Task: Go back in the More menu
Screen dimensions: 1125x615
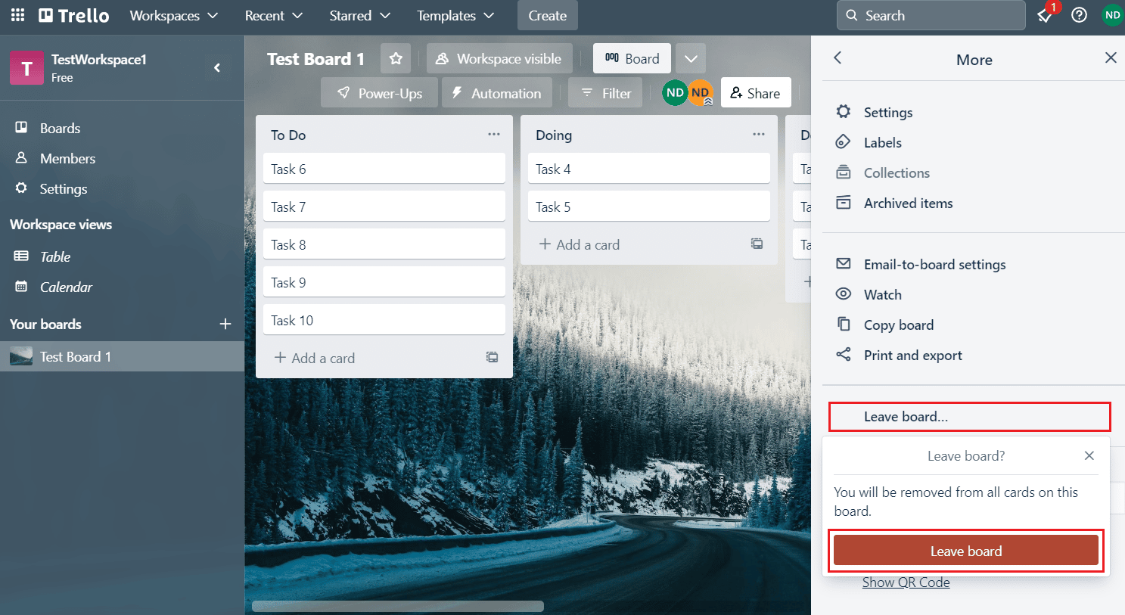Action: (x=838, y=58)
